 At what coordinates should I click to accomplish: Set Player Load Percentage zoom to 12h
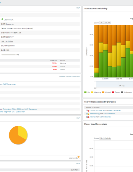pyautogui.click(x=105, y=138)
